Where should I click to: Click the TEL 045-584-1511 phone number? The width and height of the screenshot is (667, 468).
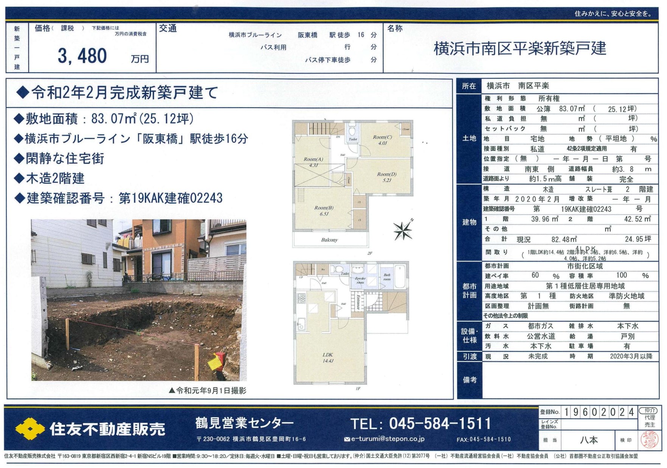click(420, 423)
